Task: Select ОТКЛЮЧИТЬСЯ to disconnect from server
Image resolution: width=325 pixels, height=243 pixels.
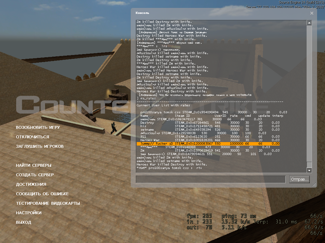Action: pyautogui.click(x=33, y=137)
